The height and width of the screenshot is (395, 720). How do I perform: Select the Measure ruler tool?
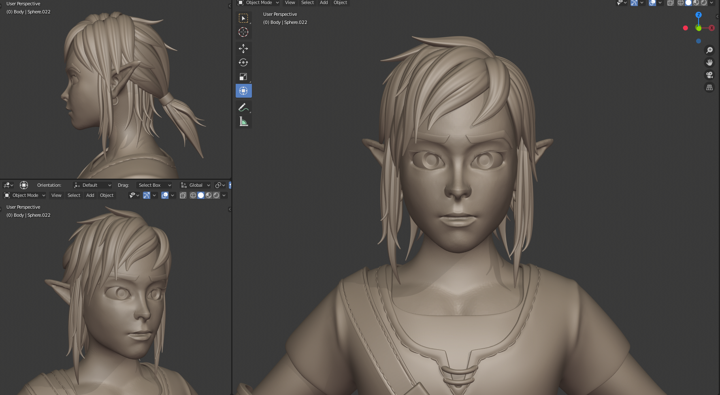(x=243, y=122)
